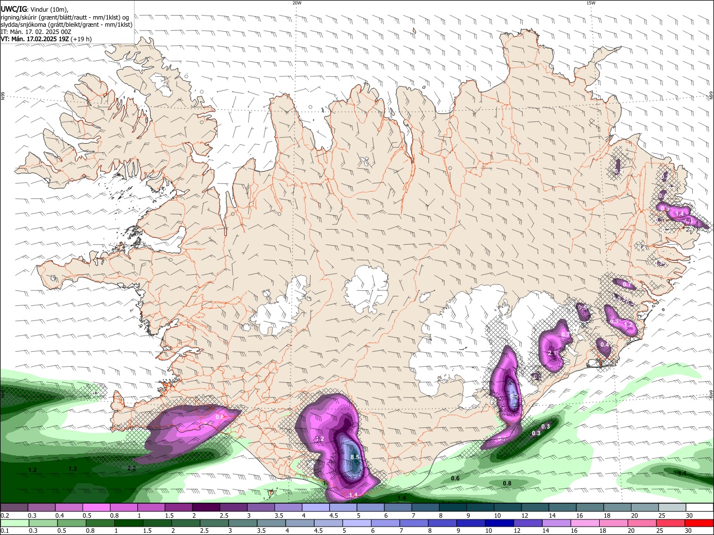This screenshot has width=714, height=535.
Task: Pick the white 30 swatch in the snow scale
Action: [x=700, y=508]
